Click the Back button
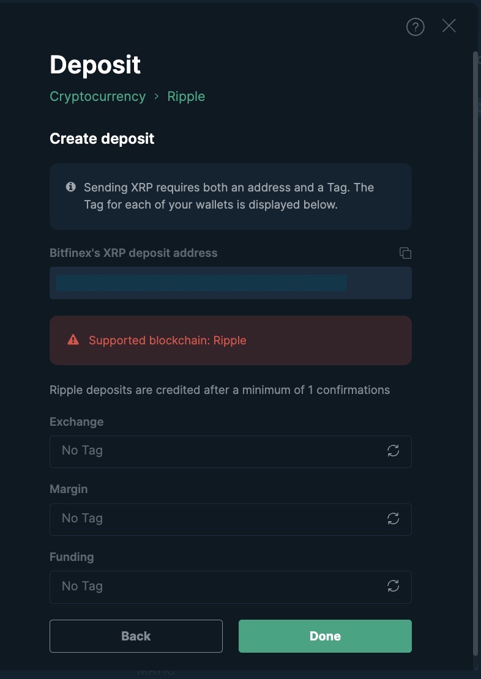This screenshot has width=481, height=679. click(x=136, y=636)
